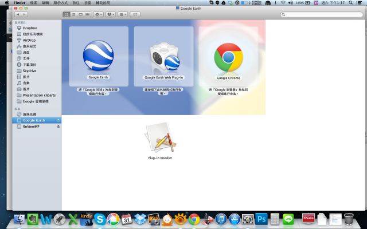Focus the Finder search field

coord(322,14)
